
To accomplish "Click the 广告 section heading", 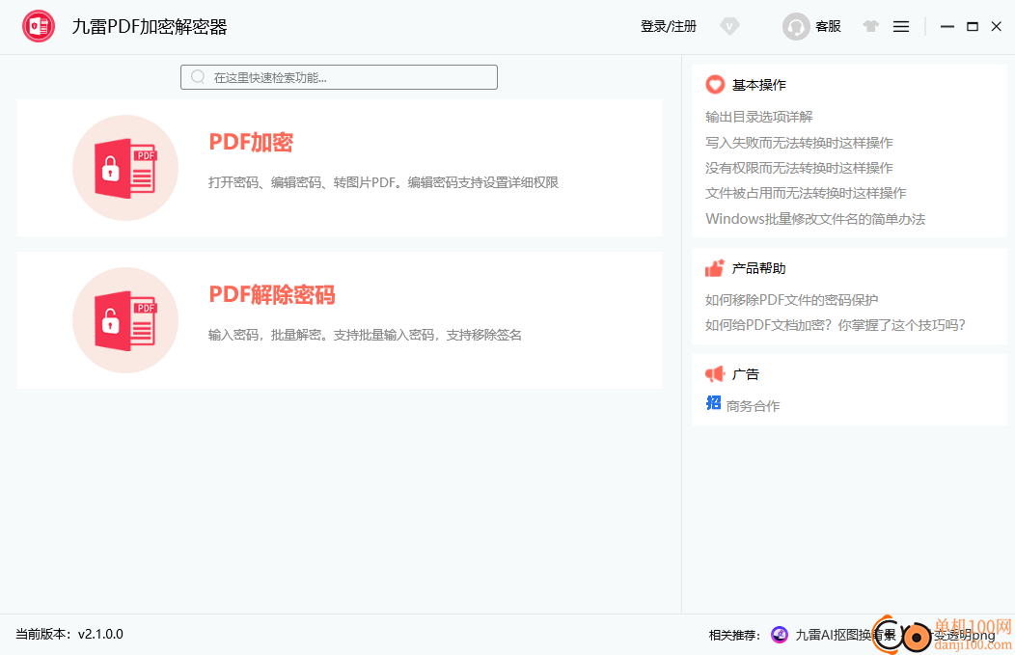I will tap(745, 374).
